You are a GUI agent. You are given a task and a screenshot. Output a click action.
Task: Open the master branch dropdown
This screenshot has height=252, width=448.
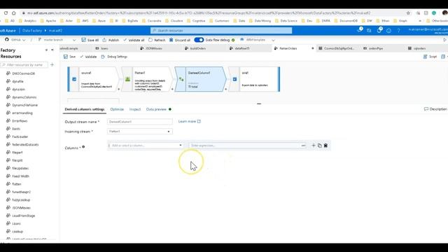pyautogui.click(x=57, y=40)
